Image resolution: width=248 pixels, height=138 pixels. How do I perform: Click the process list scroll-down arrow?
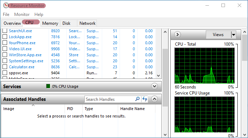click(x=159, y=76)
